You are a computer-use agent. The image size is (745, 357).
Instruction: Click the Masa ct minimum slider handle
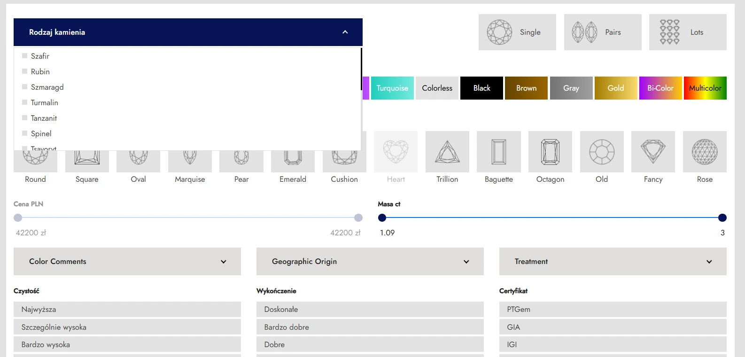tap(382, 217)
